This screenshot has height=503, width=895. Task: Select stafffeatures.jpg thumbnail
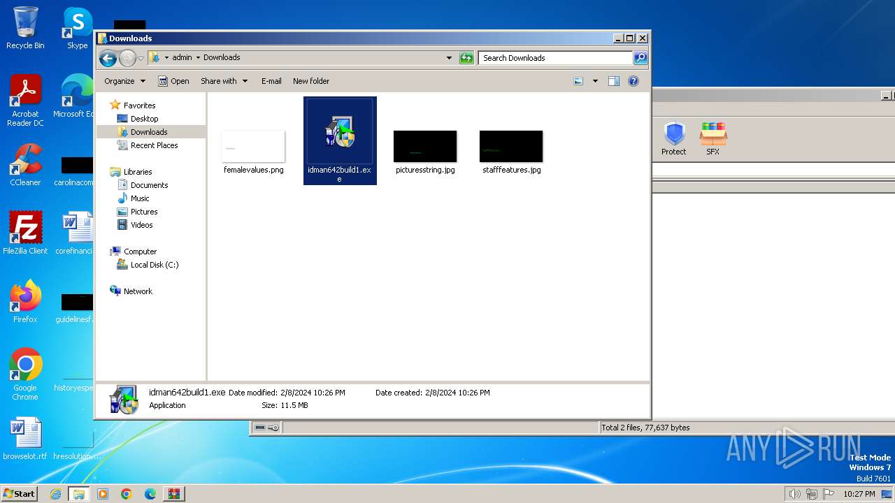tap(511, 146)
